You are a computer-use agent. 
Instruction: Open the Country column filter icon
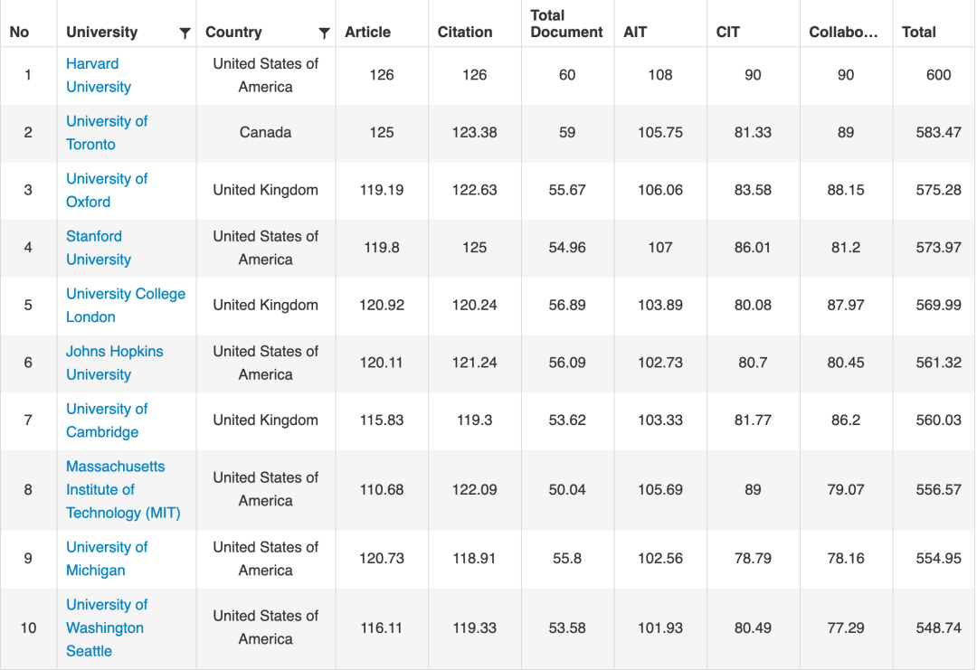(324, 33)
